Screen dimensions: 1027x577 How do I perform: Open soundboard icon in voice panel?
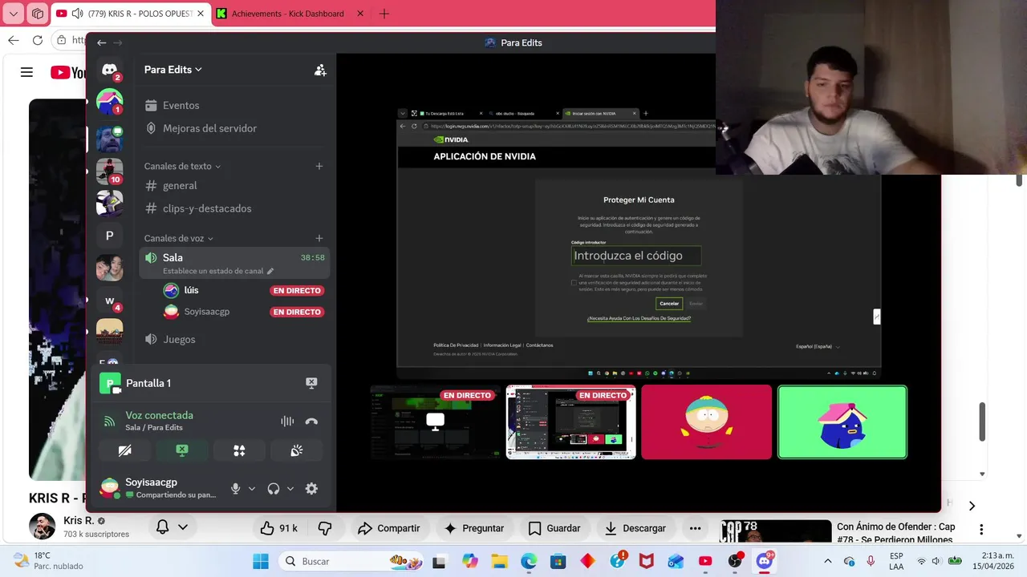pos(297,450)
